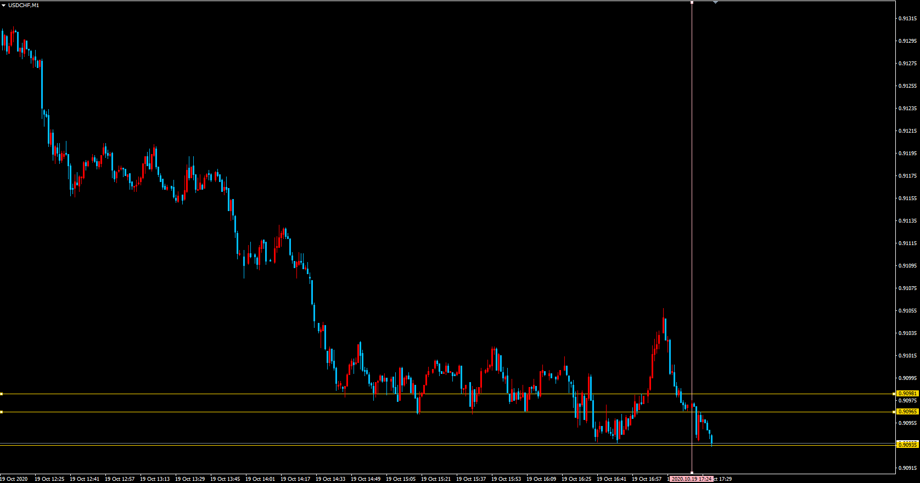Click the 0.91055 price scale label

tap(907, 311)
